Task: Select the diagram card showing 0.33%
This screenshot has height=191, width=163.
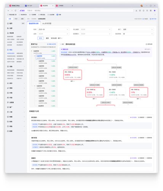Action: (95, 92)
